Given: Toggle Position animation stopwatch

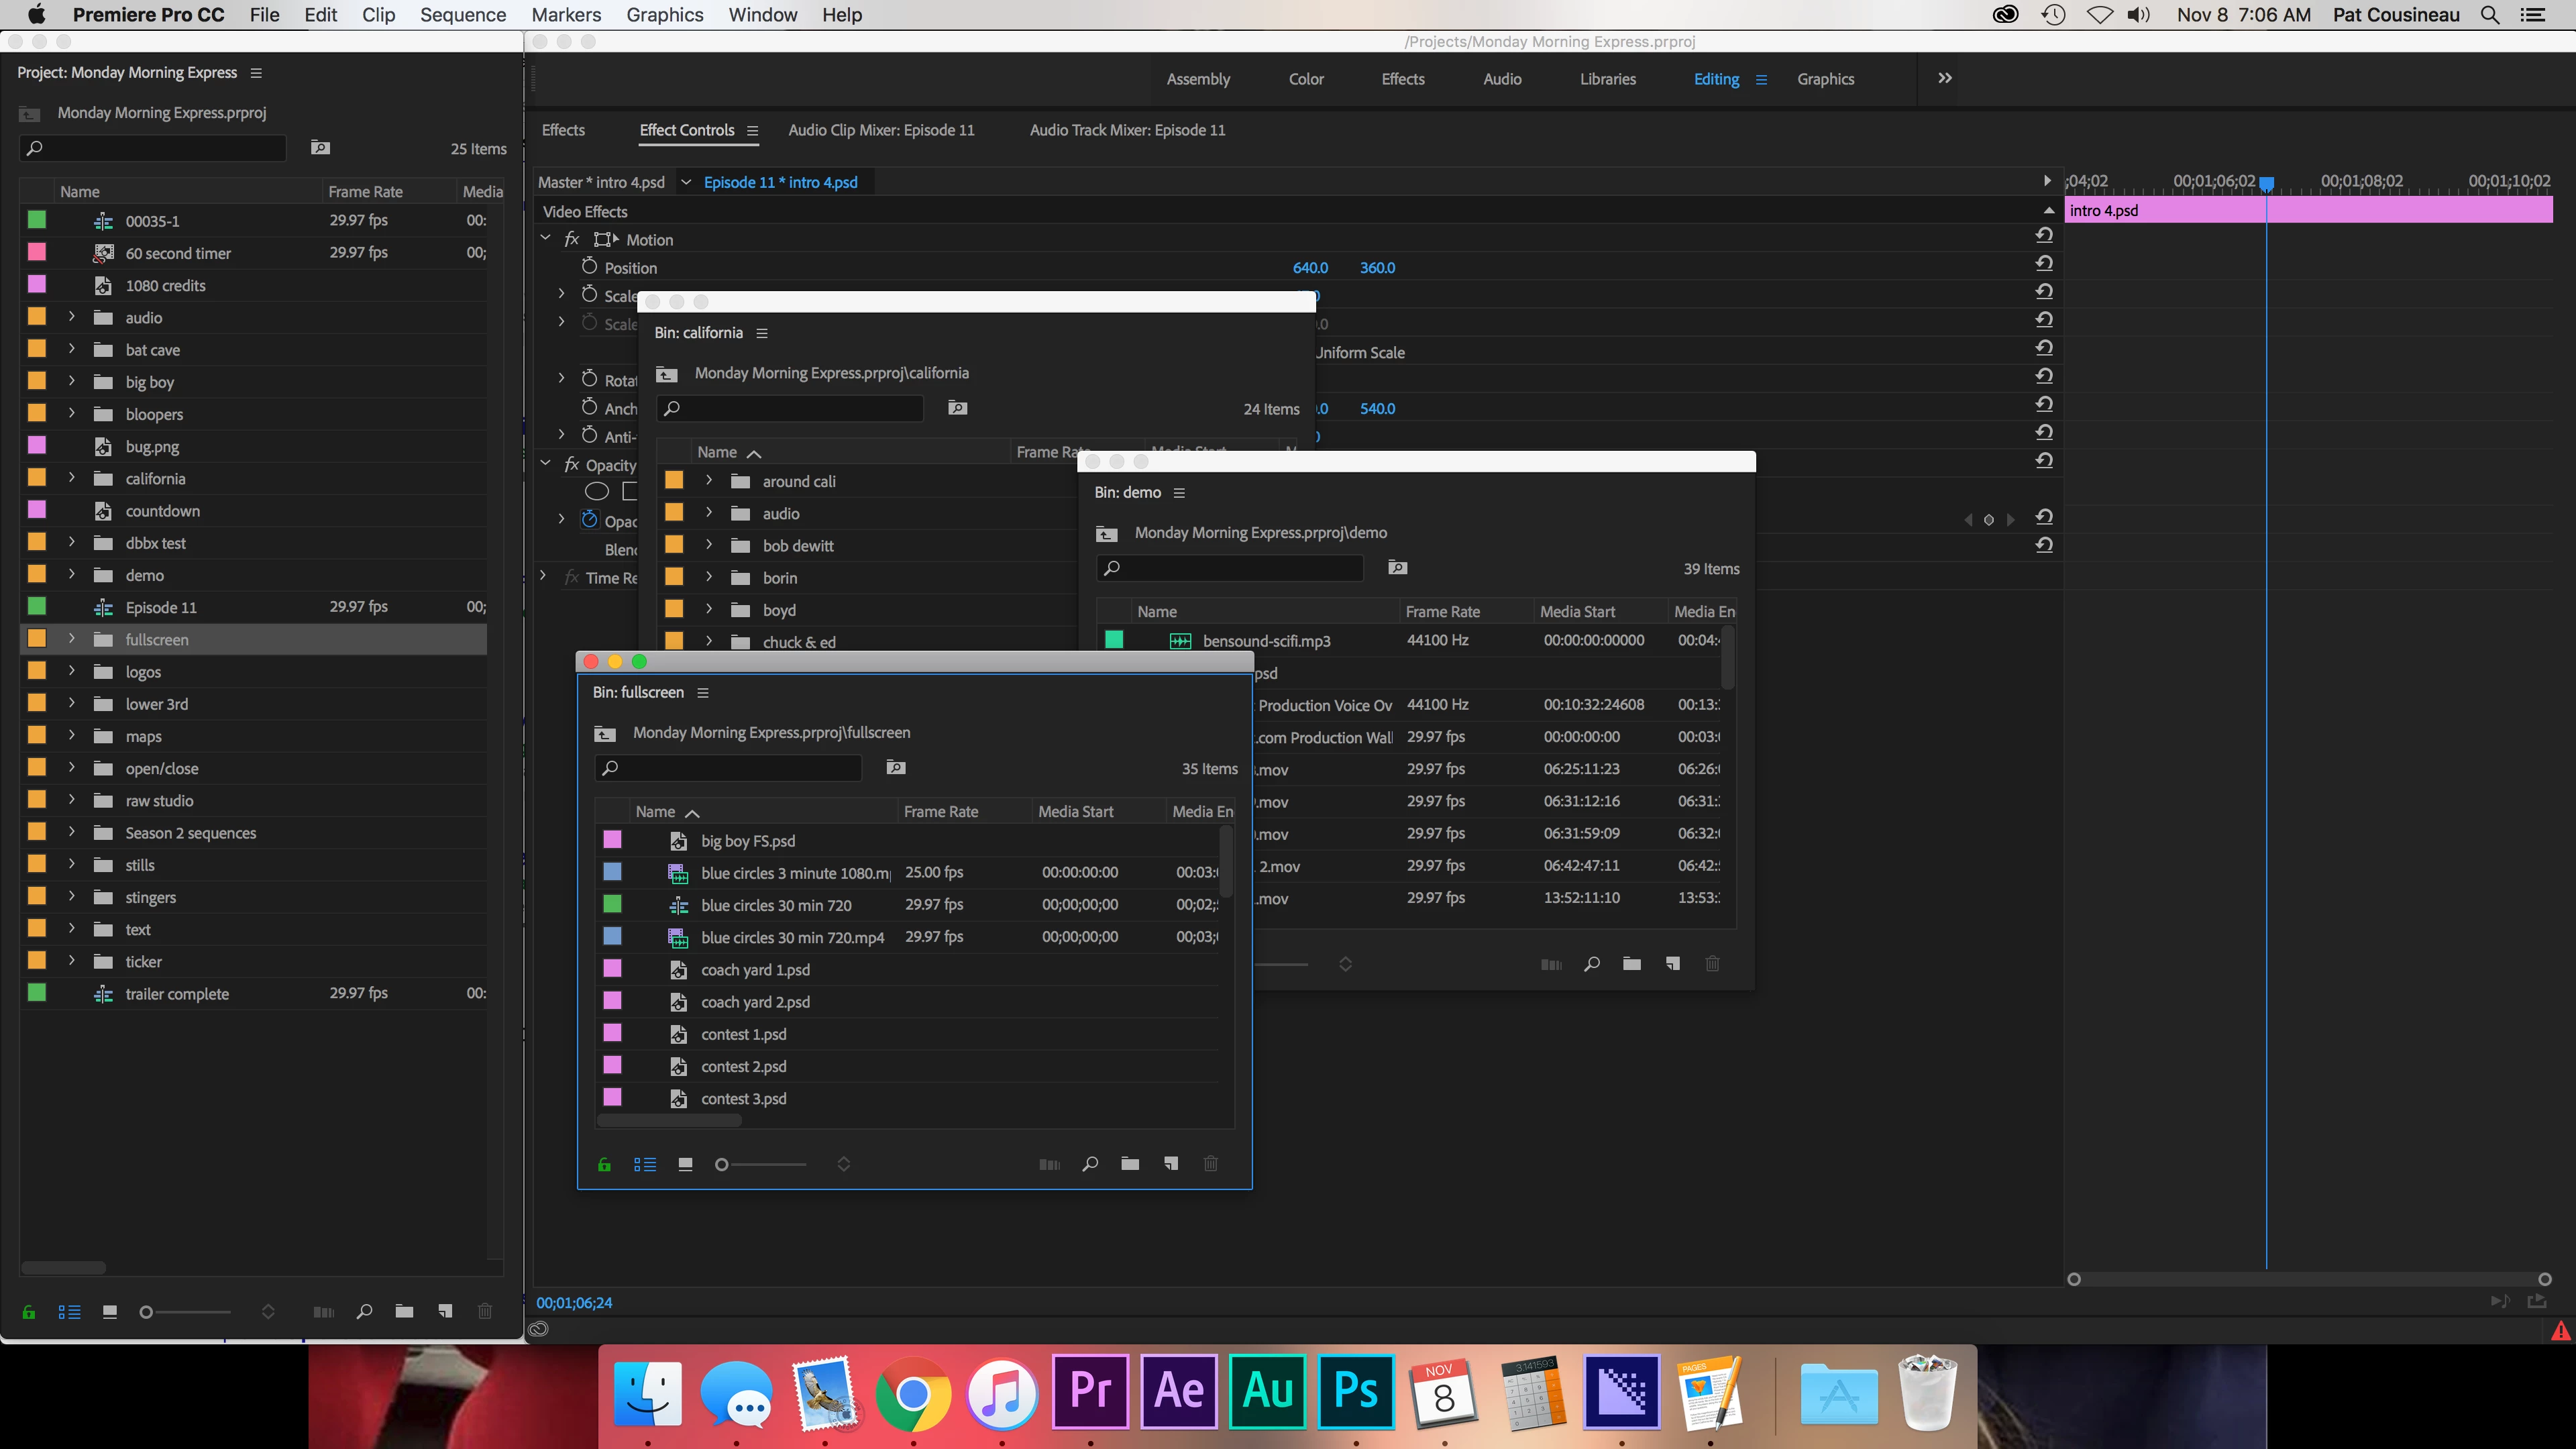Looking at the screenshot, I should (x=589, y=266).
